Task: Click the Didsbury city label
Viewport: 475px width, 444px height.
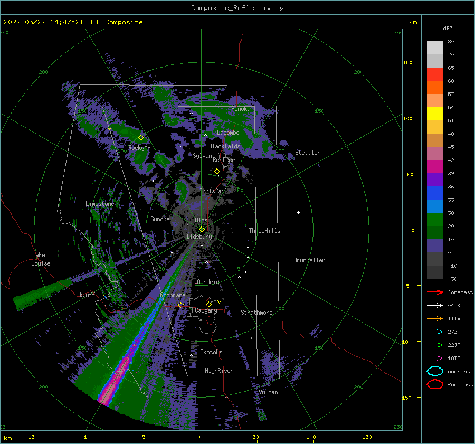Action: (x=199, y=237)
